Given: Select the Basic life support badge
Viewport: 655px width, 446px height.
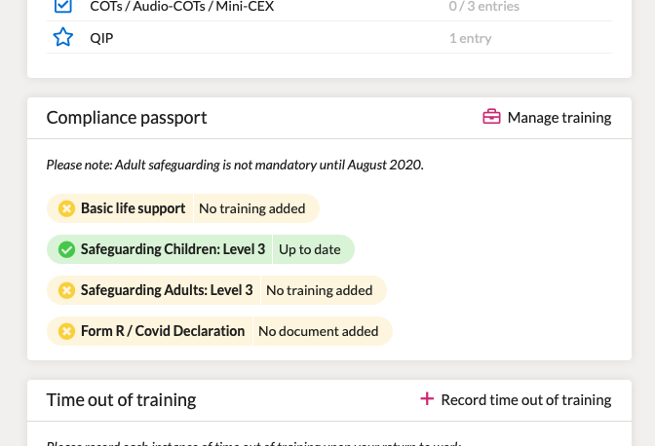Looking at the screenshot, I should [183, 208].
